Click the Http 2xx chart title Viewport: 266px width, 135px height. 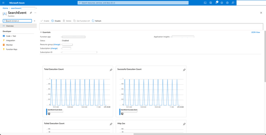click(x=121, y=123)
